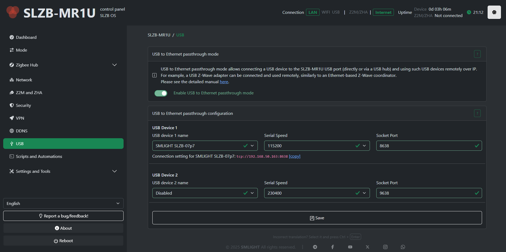The width and height of the screenshot is (506, 252).
Task: Open USB device 1 name dropdown
Action: point(205,146)
